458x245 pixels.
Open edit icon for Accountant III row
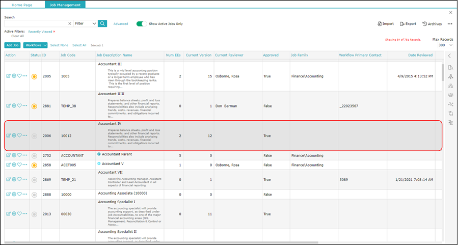click(9, 76)
